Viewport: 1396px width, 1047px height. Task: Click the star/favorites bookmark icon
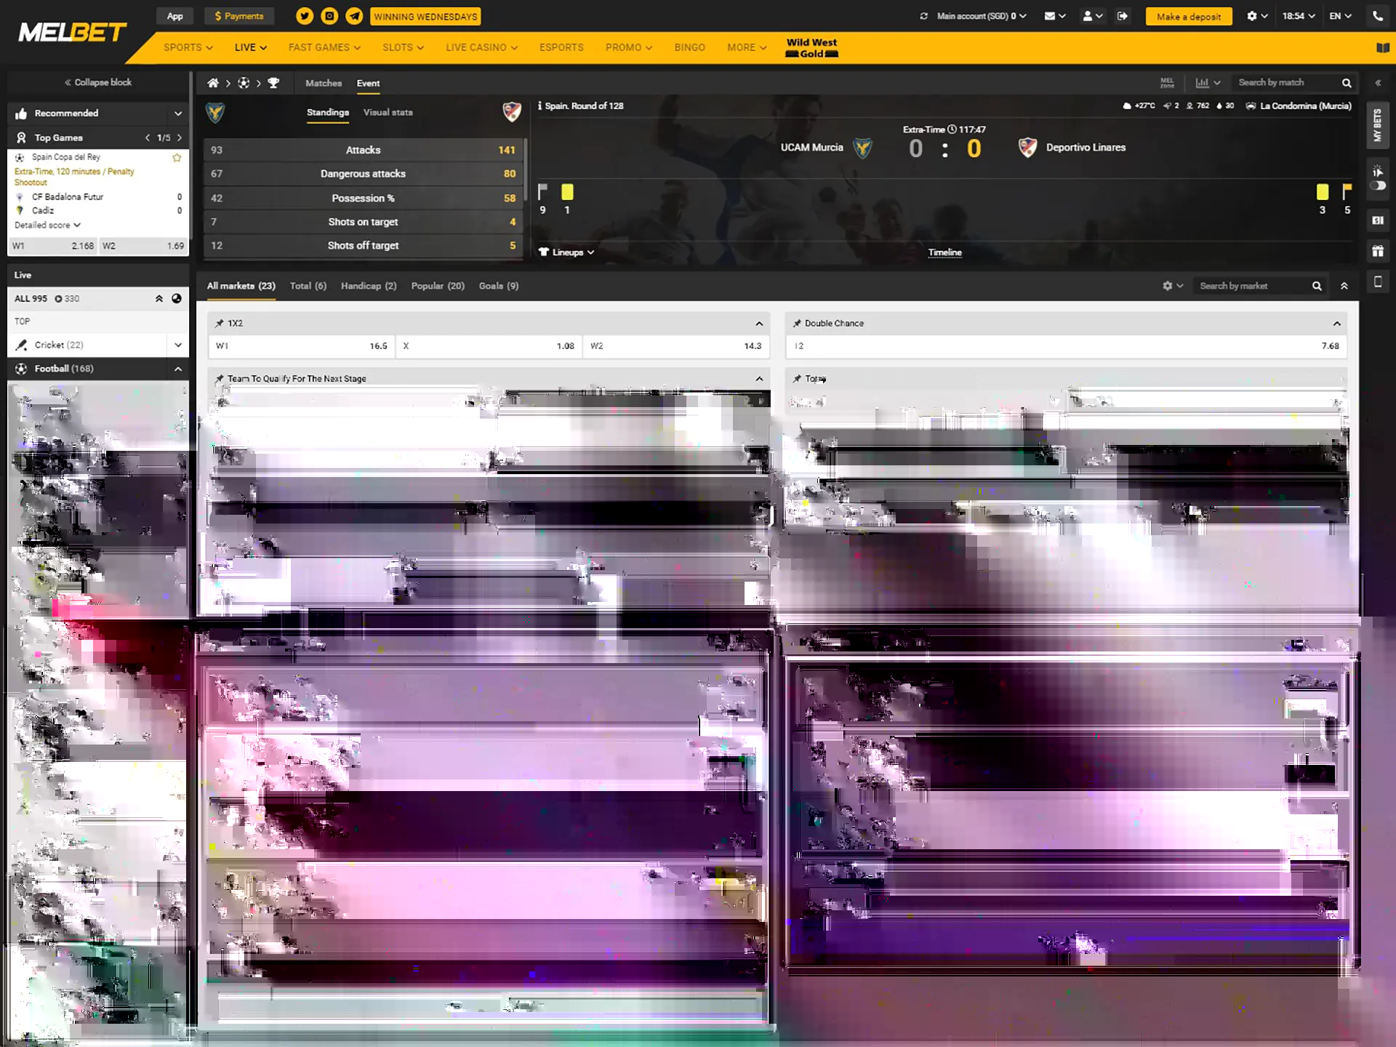176,156
